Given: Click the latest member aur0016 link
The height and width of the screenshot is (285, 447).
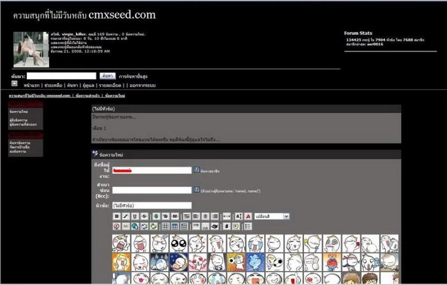Looking at the screenshot, I should pyautogui.click(x=375, y=44).
